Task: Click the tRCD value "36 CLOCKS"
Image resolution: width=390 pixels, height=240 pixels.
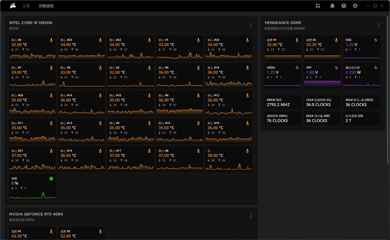Action: coord(356,105)
